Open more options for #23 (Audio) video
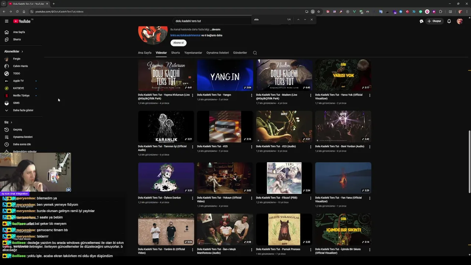The width and height of the screenshot is (471, 265). click(x=311, y=147)
